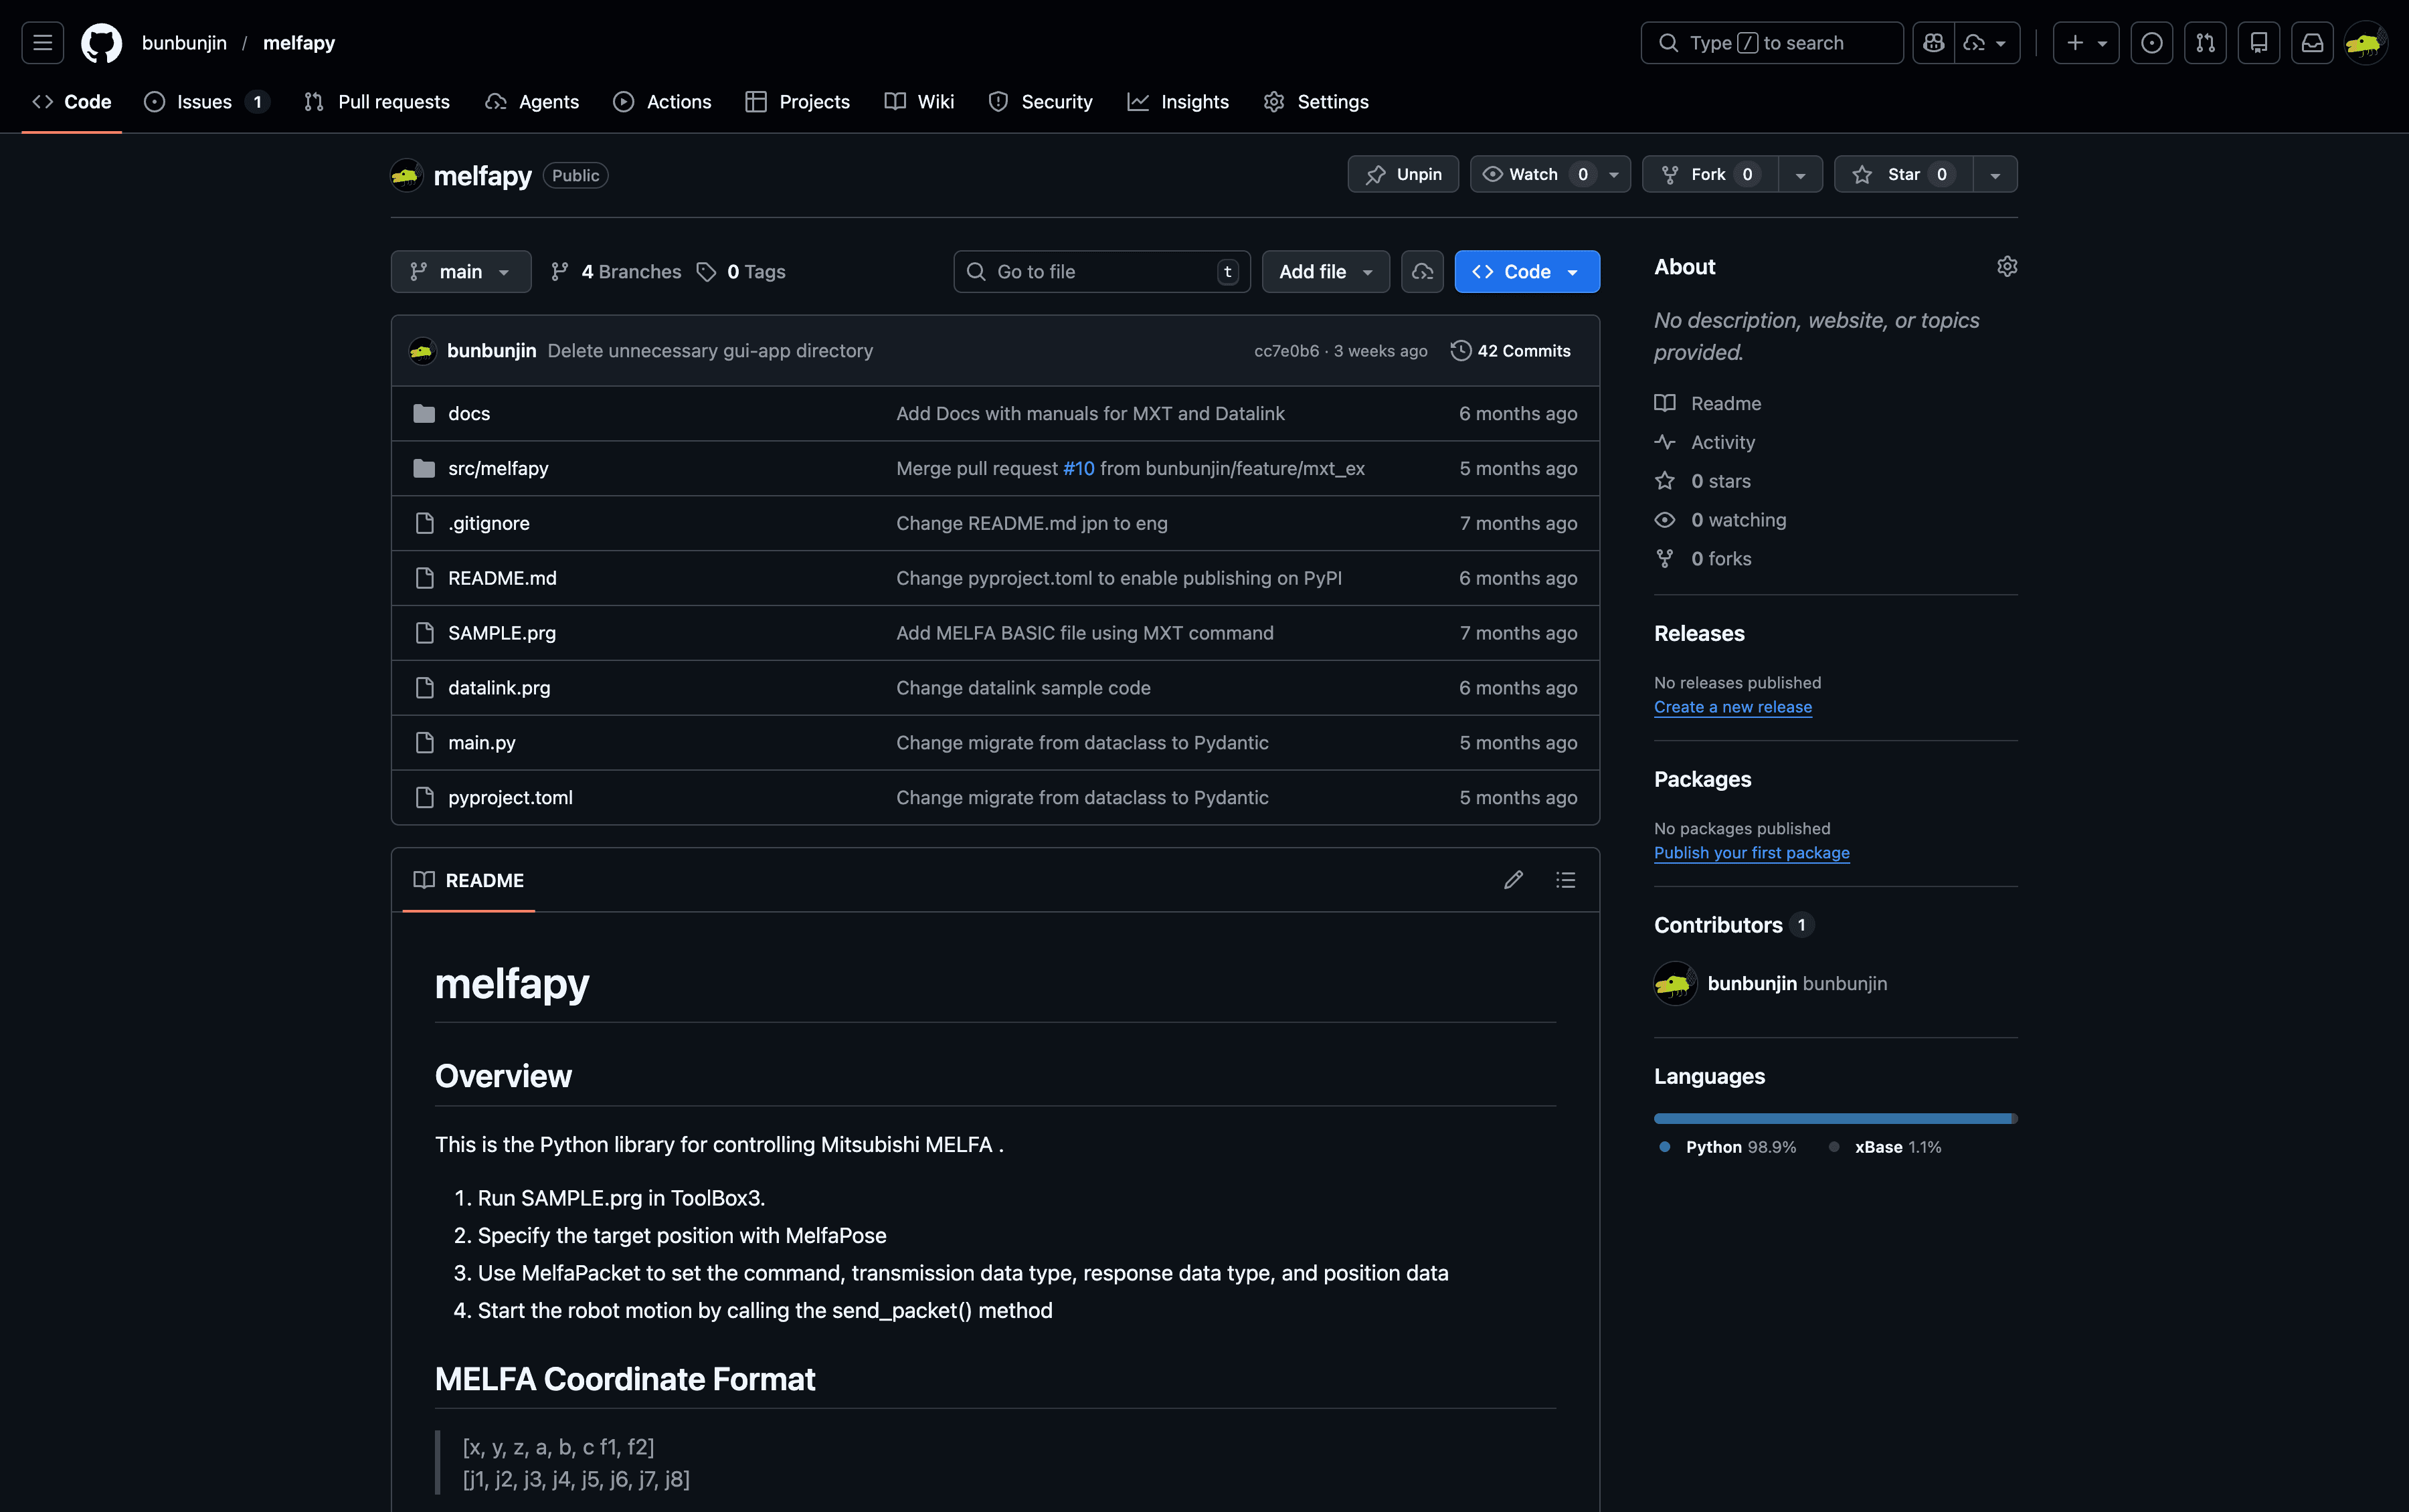Open the Copilot agents dropdown in header
The image size is (2409, 1512).
[1987, 43]
